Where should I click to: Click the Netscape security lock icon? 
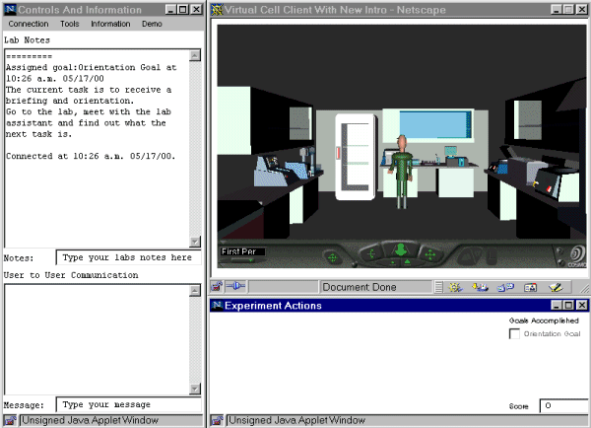pyautogui.click(x=219, y=286)
